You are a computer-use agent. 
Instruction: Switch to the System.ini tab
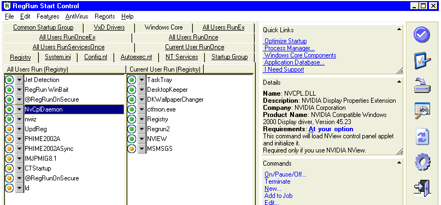[x=58, y=57]
